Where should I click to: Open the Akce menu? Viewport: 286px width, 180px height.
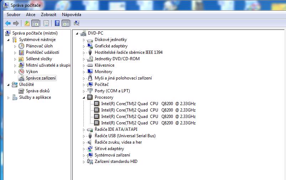pyautogui.click(x=31, y=15)
